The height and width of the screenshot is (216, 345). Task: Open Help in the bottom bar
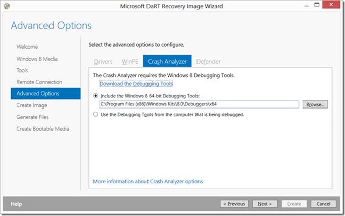[x=16, y=204]
